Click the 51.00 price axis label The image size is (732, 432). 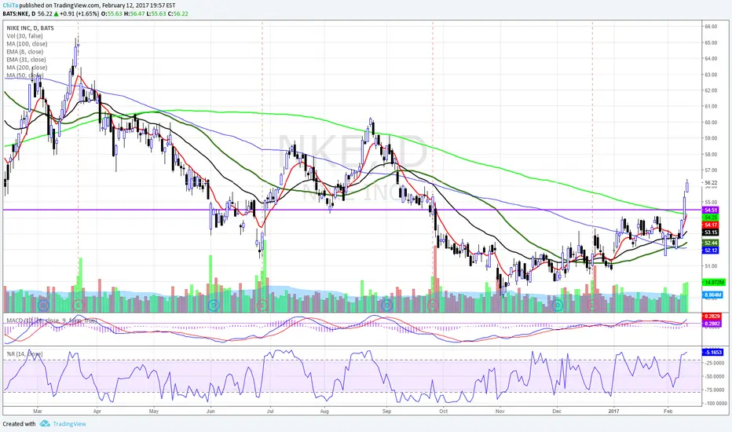click(711, 266)
